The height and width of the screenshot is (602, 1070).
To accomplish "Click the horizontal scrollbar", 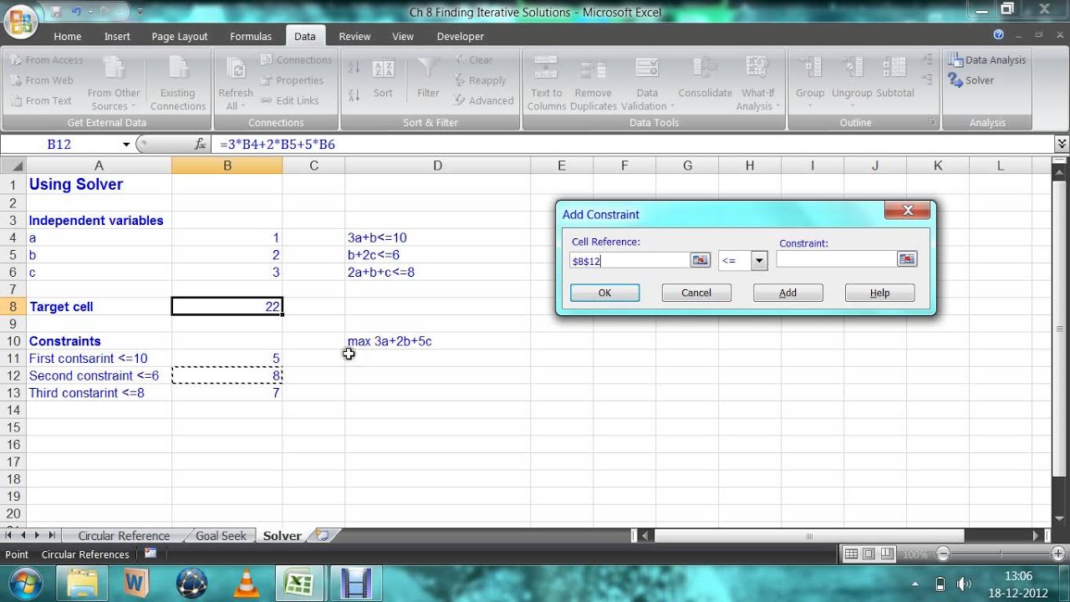I will [x=809, y=536].
